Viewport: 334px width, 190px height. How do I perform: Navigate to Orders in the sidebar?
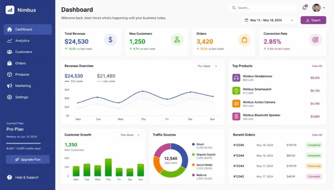pyautogui.click(x=28, y=63)
